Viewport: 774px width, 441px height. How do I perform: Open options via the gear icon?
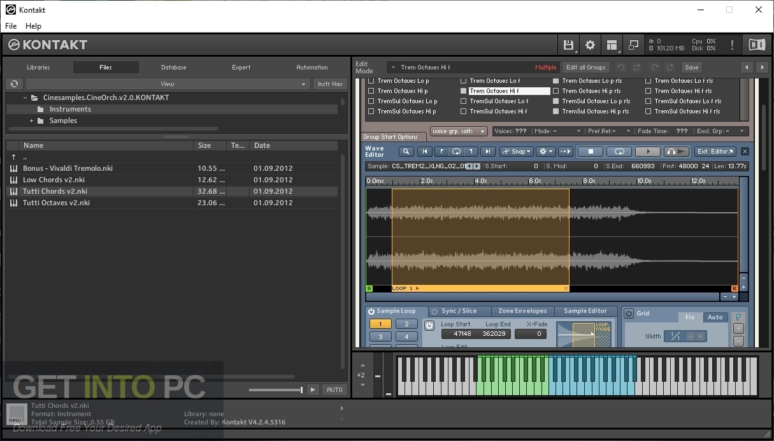[x=590, y=45]
